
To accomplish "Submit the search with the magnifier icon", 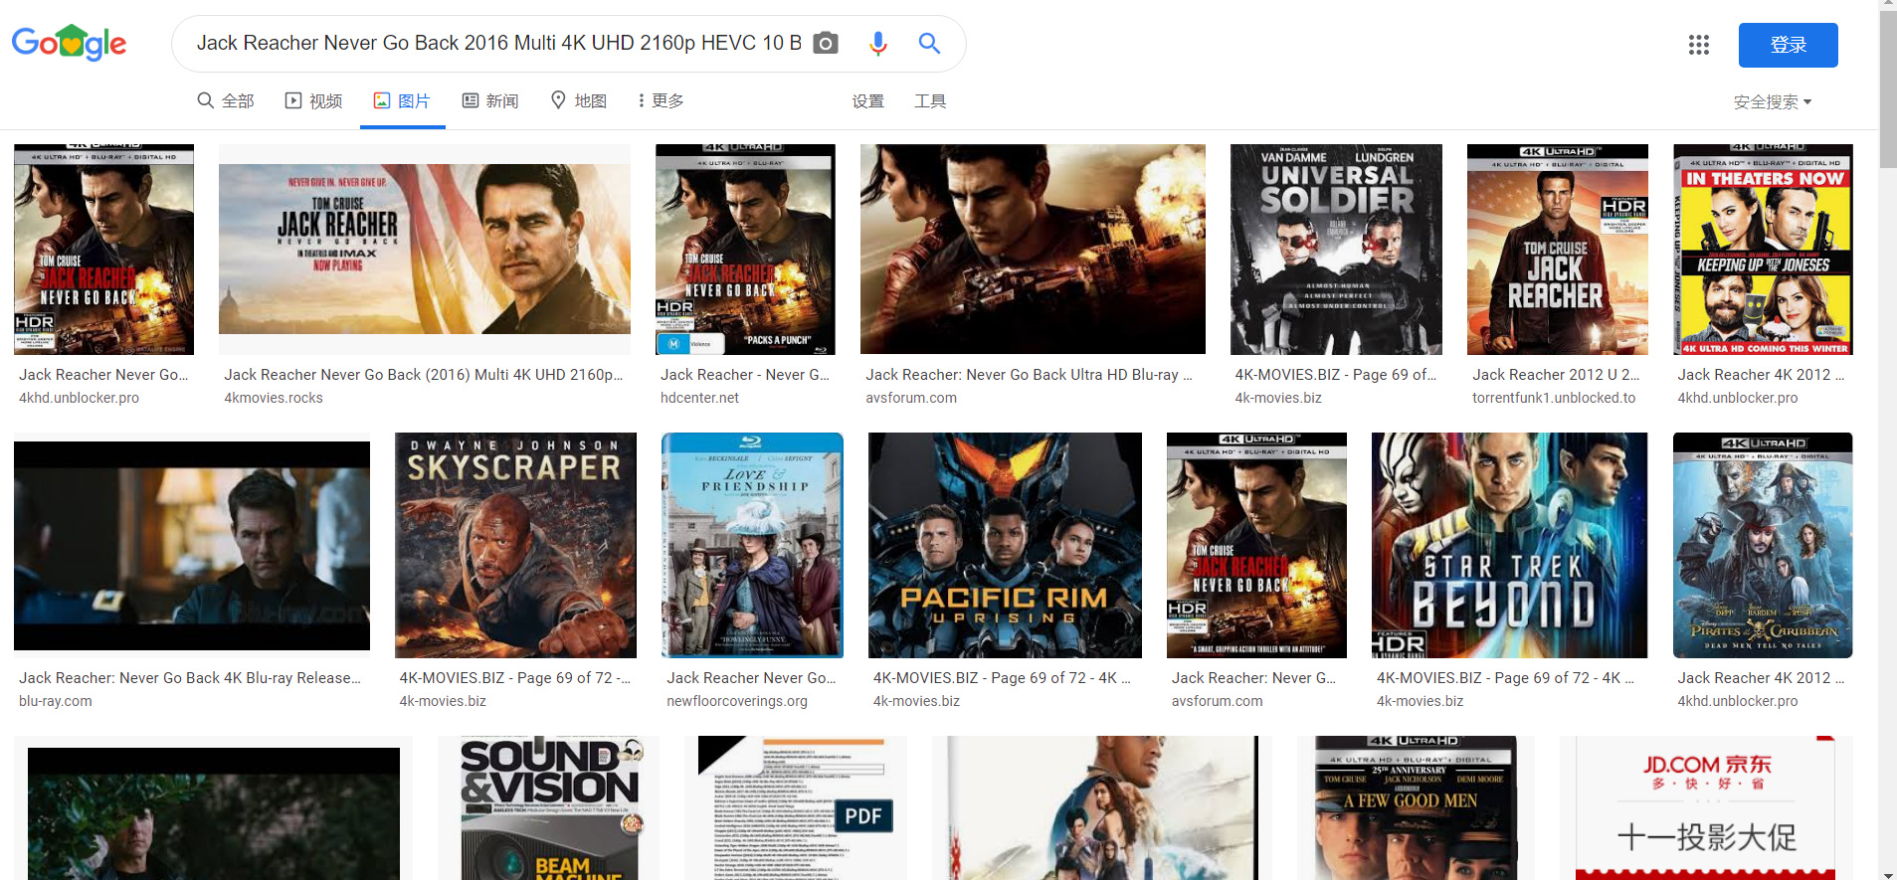I will click(929, 43).
